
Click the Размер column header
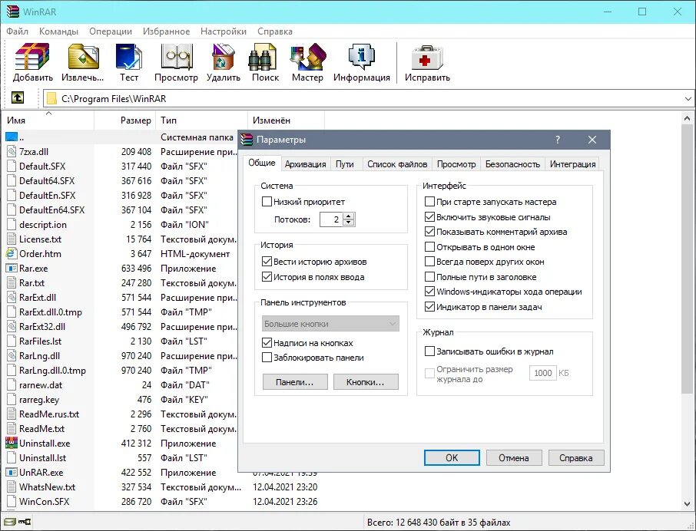click(x=124, y=120)
